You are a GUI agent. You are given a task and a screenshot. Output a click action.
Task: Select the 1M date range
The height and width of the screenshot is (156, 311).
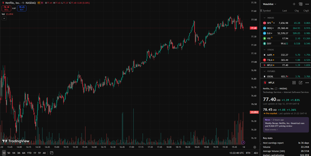click(x=14, y=153)
